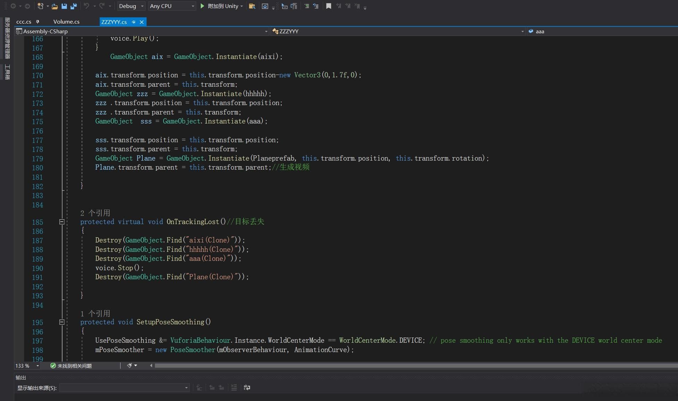The width and height of the screenshot is (678, 401).
Task: Click the code cleanup broom icon
Action: click(129, 366)
